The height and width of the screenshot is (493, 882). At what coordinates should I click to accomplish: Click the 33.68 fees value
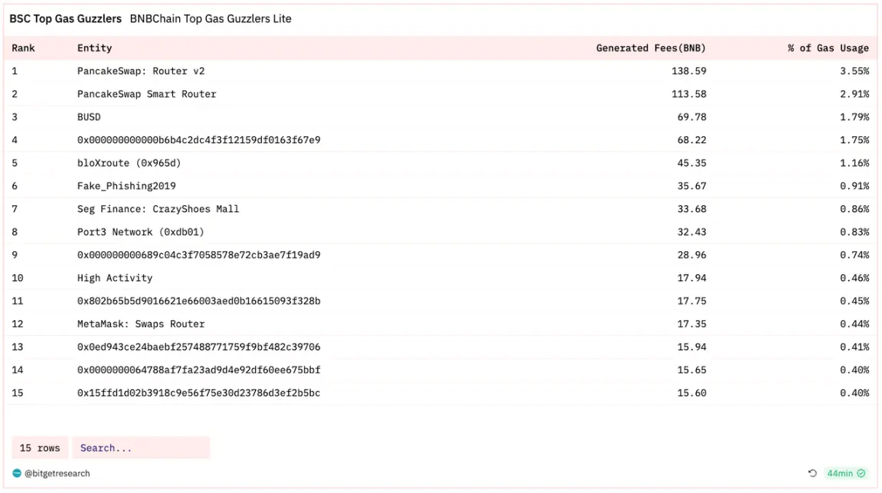(x=691, y=209)
